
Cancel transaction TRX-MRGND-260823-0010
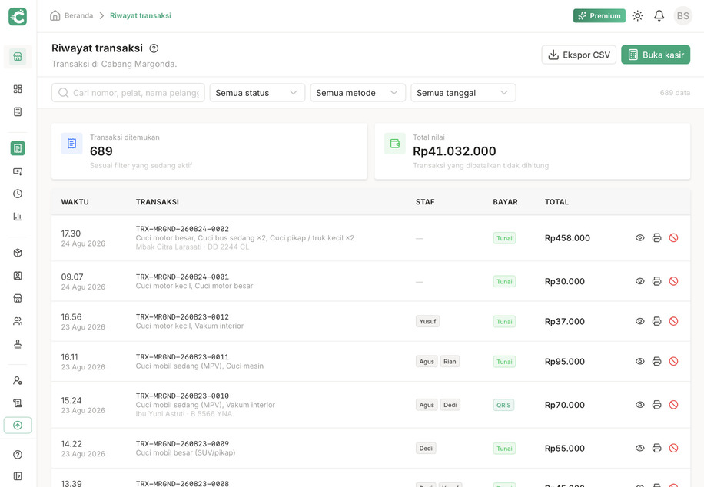coord(673,405)
